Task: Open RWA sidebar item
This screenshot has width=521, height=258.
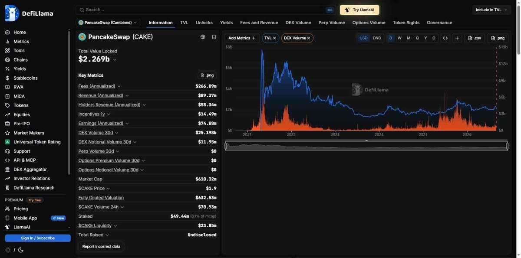Action: coord(18,87)
